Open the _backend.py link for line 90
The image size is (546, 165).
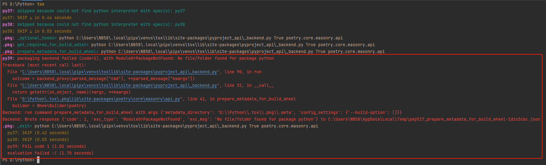click(x=120, y=72)
